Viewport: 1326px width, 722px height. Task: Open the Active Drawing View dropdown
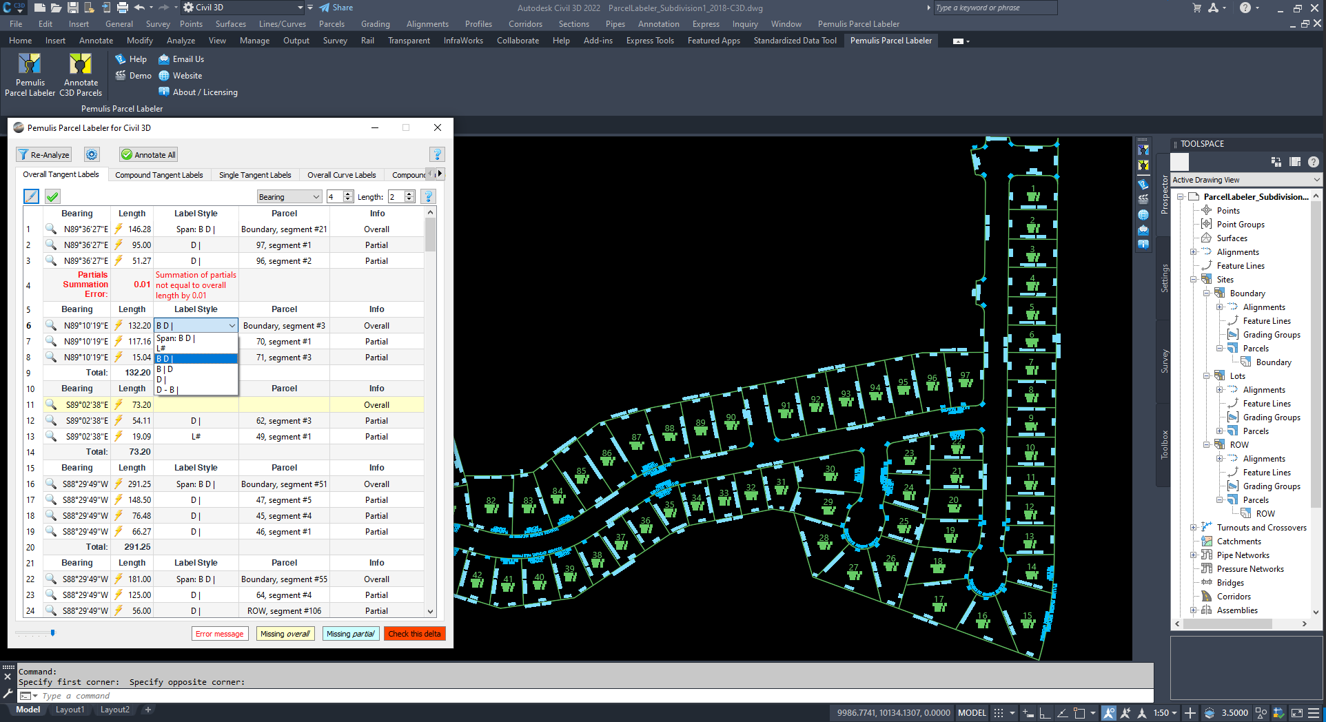1246,180
